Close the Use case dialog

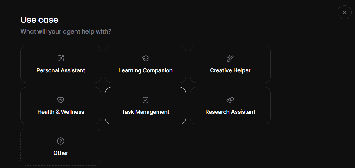point(344,12)
